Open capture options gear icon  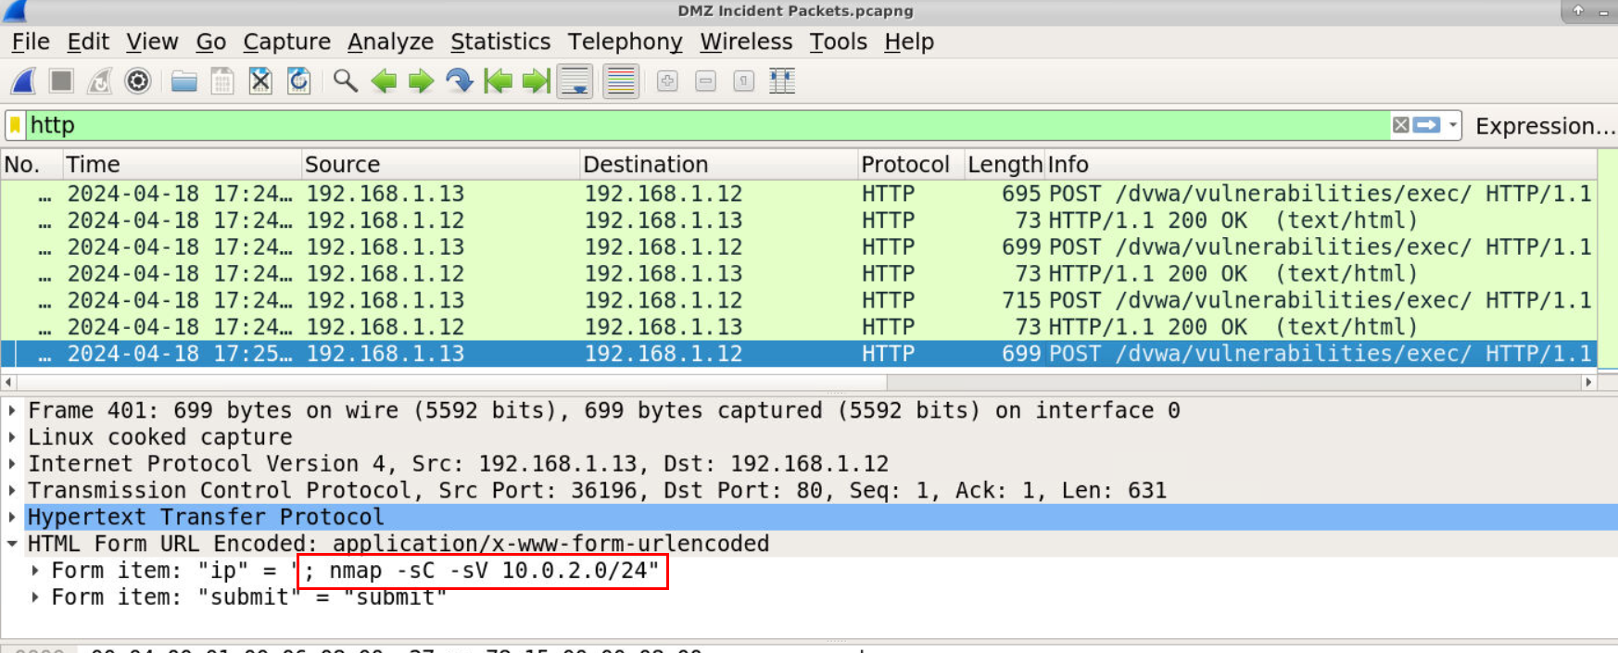click(x=137, y=82)
